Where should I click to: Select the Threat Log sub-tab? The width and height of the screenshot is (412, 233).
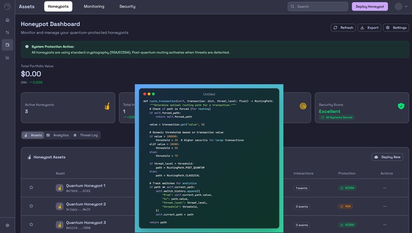86,135
